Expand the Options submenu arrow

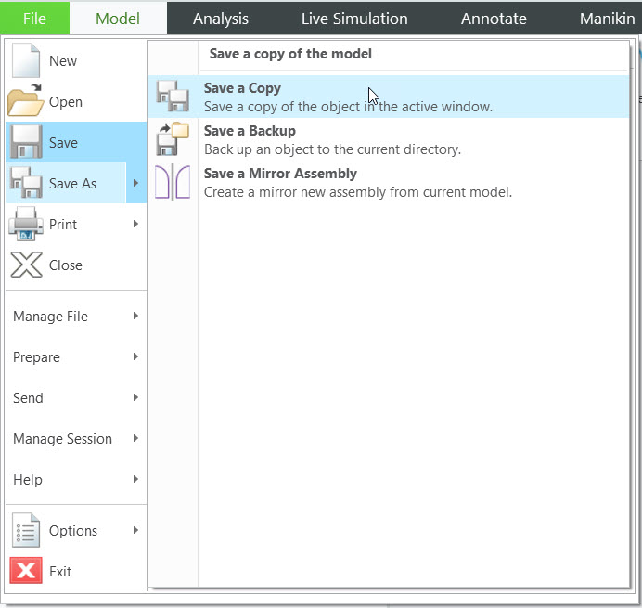click(x=136, y=530)
